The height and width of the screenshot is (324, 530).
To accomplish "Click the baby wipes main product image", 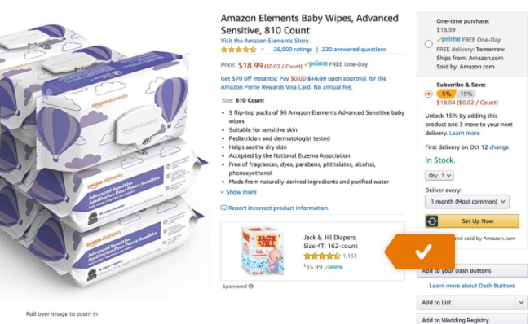I will (103, 156).
